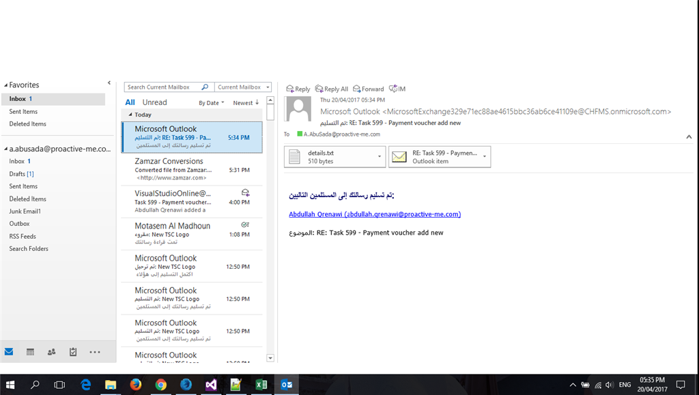
Task: Open Mail view in navigation bar
Action: coord(9,352)
